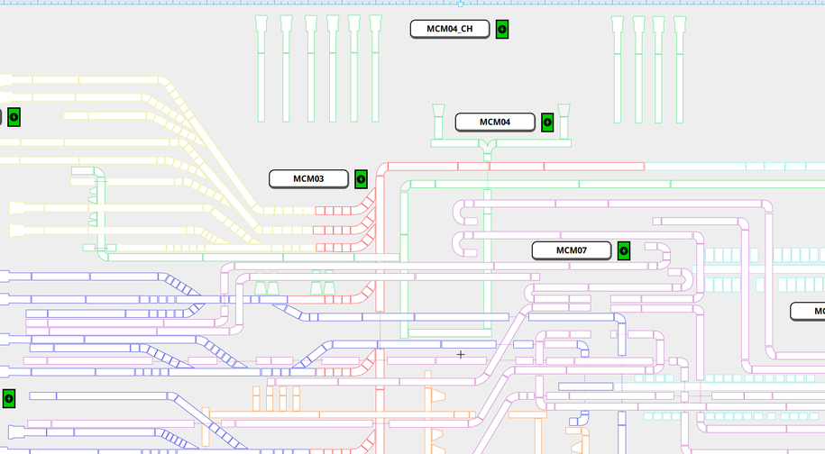This screenshot has height=454, width=825.
Task: Click the left-edge green icon near yellow conveyors
Action: [x=14, y=117]
